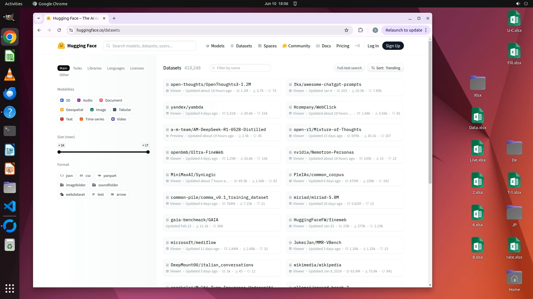Enable the parquet format filter

[107, 176]
